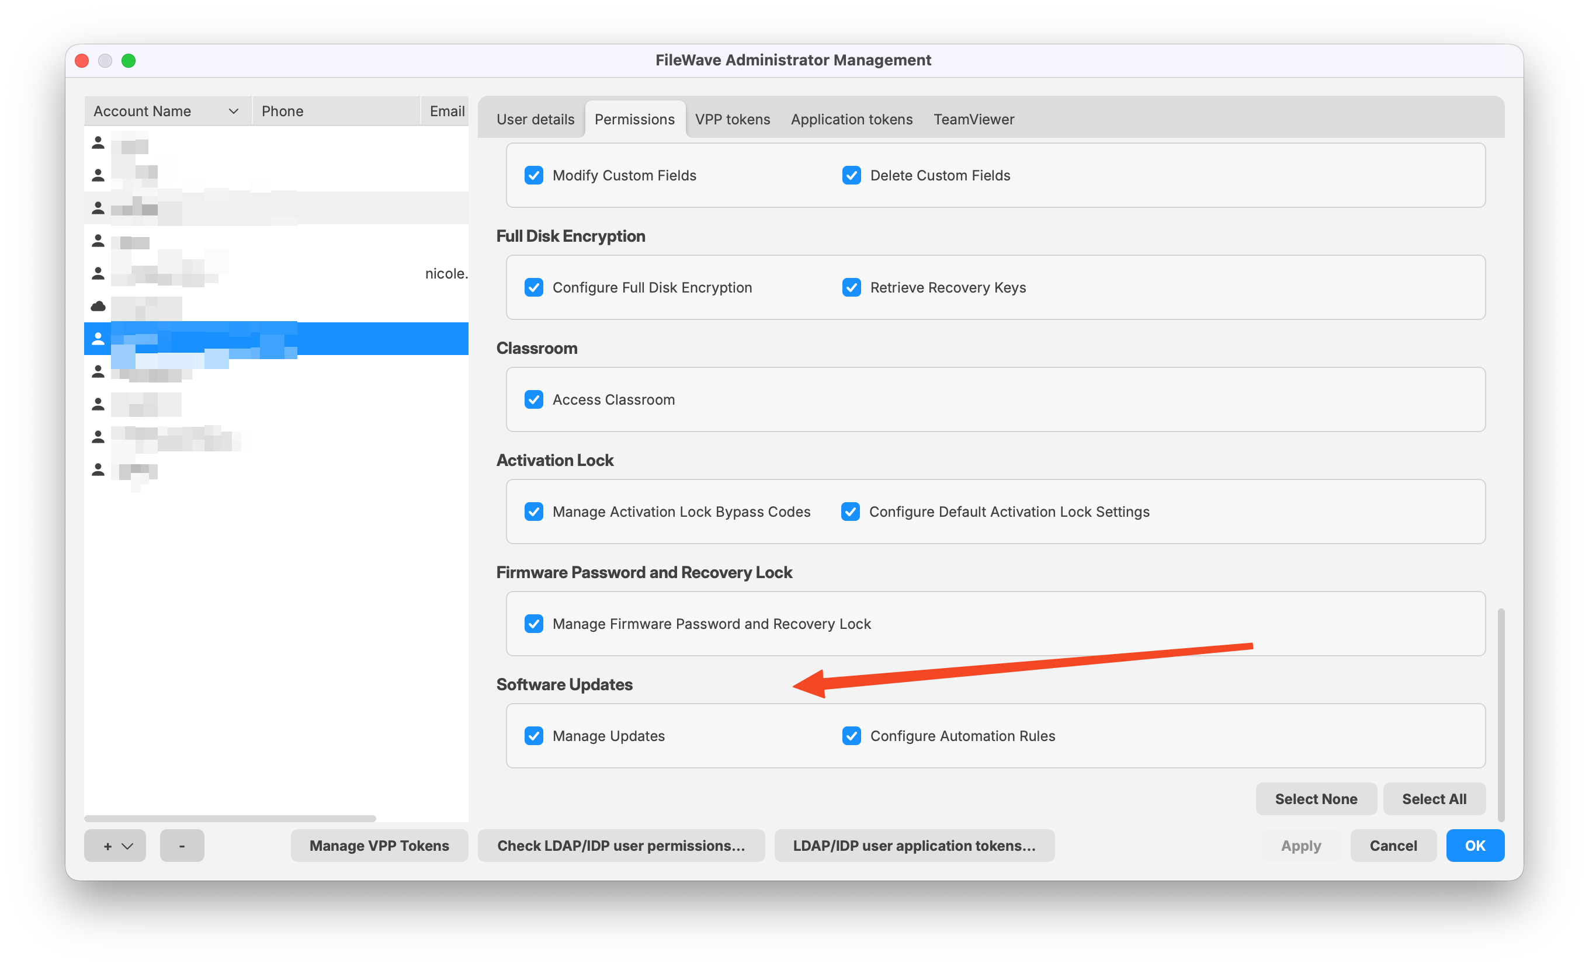Select the highlighted user account icon
The height and width of the screenshot is (967, 1589).
pos(98,339)
